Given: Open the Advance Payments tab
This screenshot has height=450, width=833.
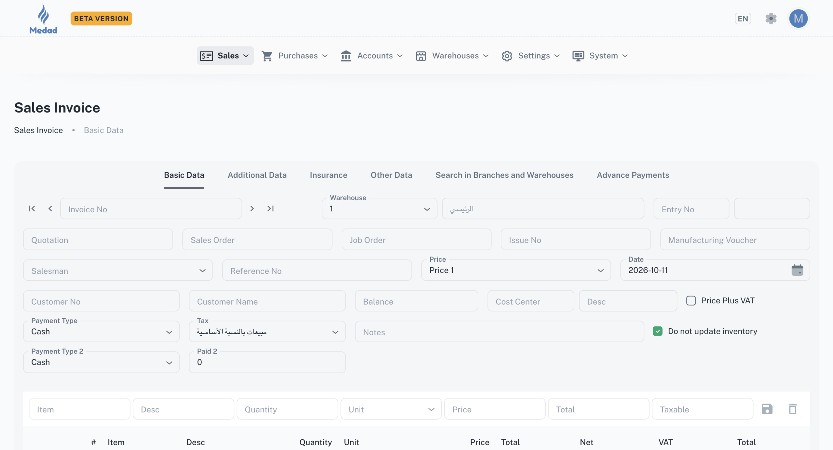Looking at the screenshot, I should (x=633, y=175).
